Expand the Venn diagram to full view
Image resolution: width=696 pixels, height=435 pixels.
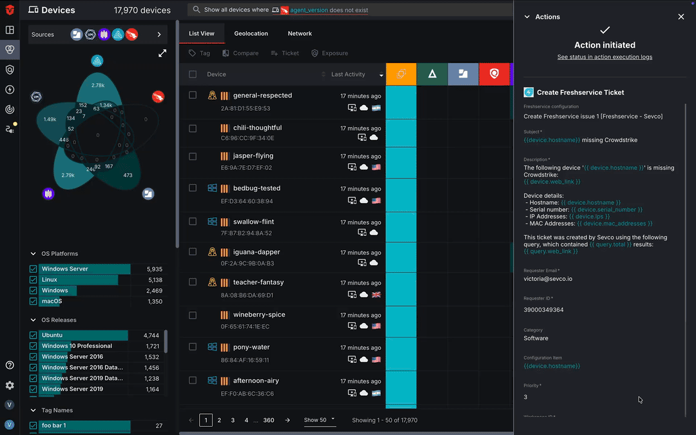coord(162,53)
